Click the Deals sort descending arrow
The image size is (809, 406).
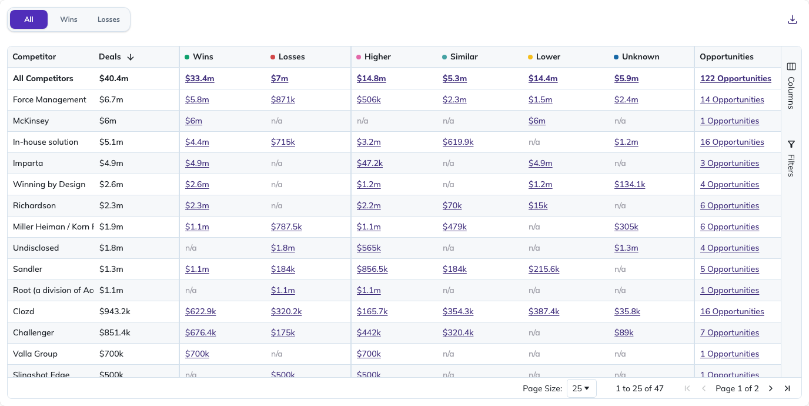(x=131, y=57)
